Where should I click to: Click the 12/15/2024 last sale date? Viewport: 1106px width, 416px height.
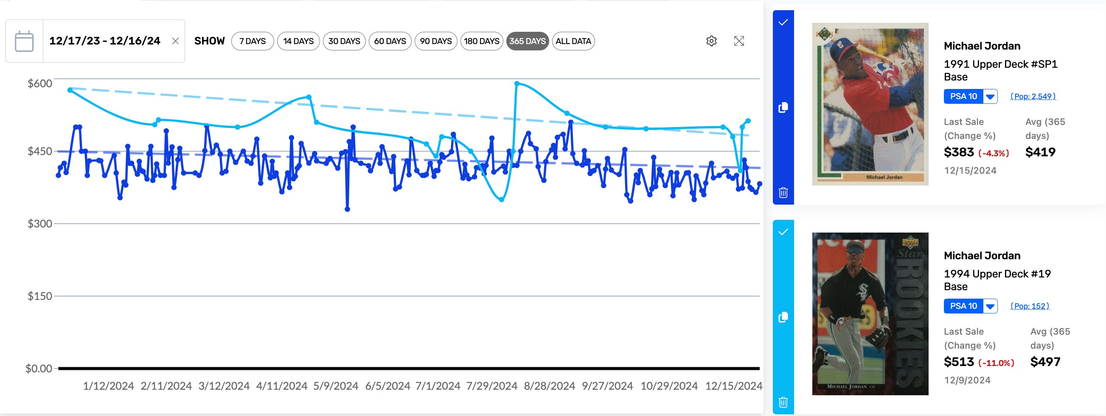coord(970,171)
